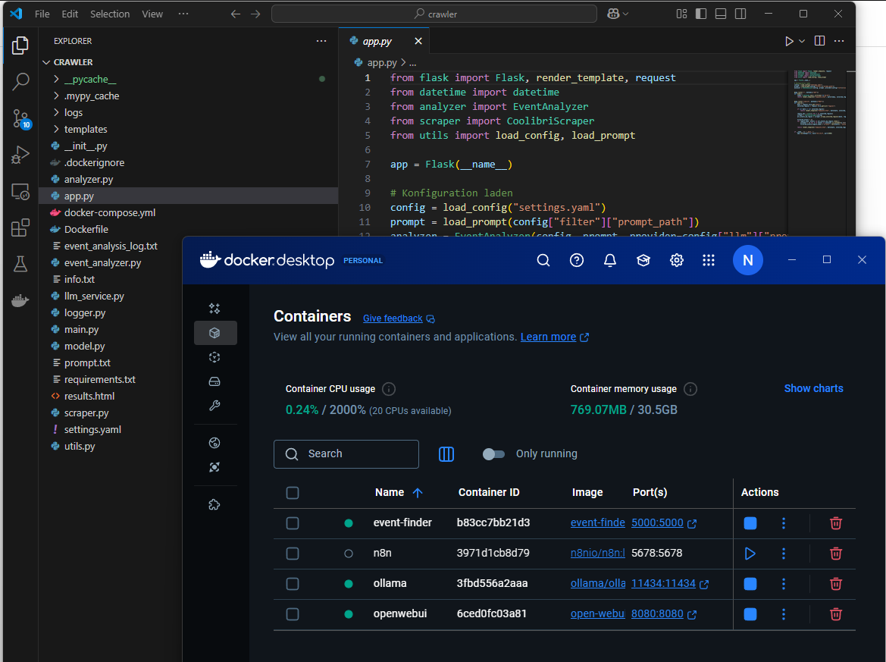Click the Docker whale icon in activity bar
This screenshot has height=662, width=886.
20,301
